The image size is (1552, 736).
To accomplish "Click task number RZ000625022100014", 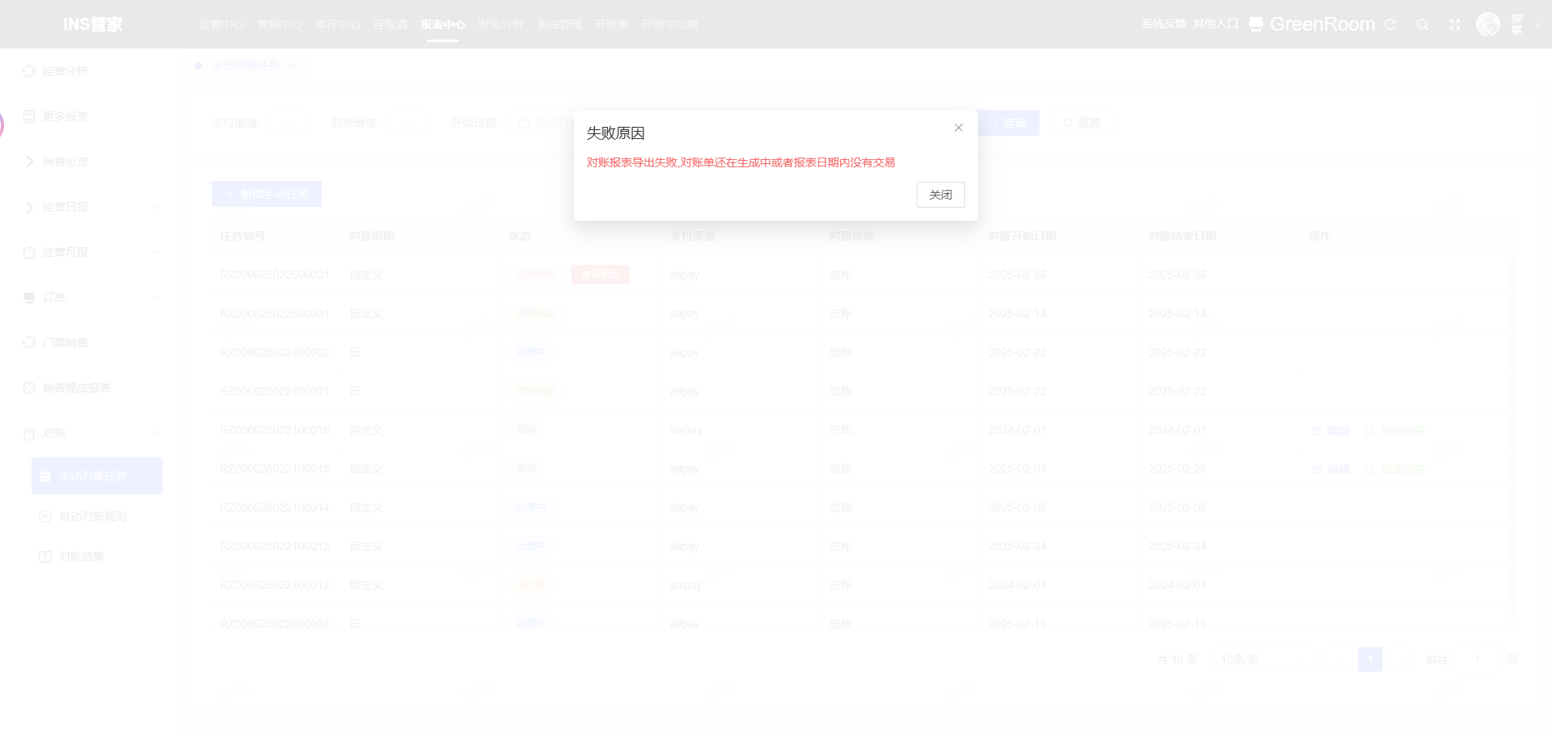I will pyautogui.click(x=275, y=507).
